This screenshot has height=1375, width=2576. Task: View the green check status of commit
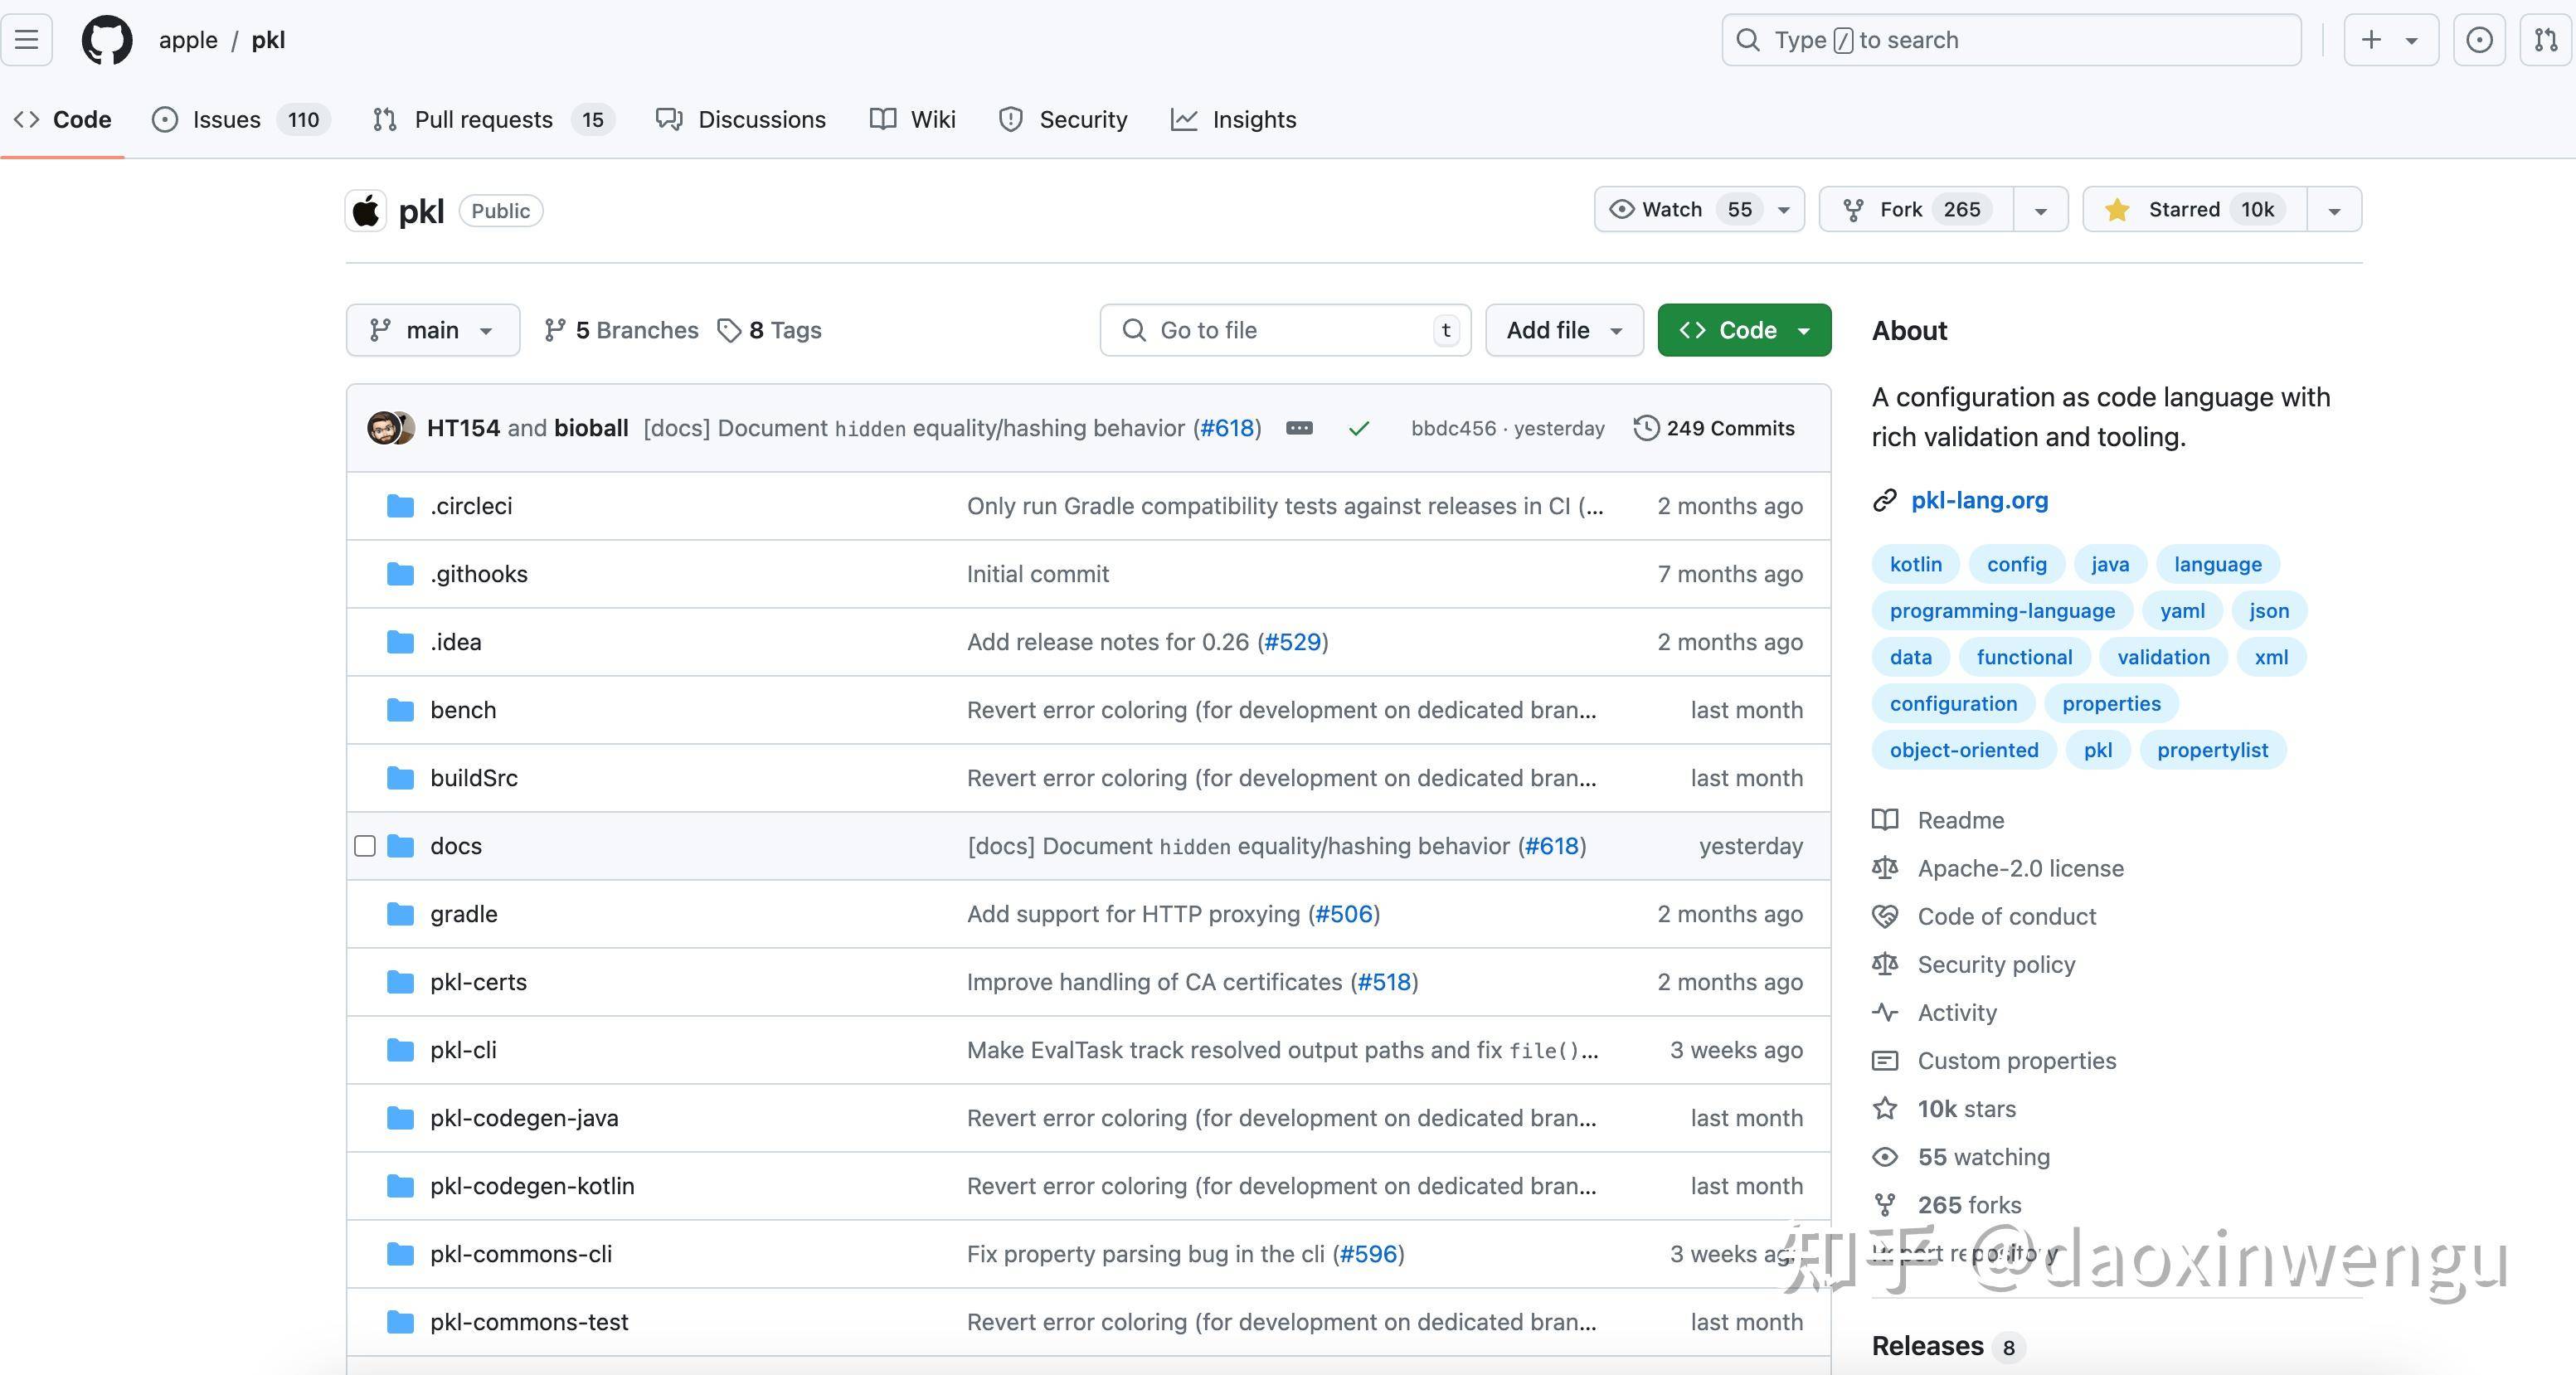click(x=1358, y=428)
